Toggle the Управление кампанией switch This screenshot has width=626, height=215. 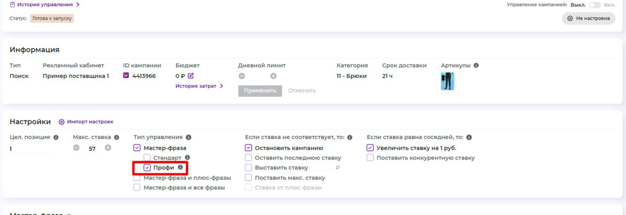pyautogui.click(x=594, y=5)
